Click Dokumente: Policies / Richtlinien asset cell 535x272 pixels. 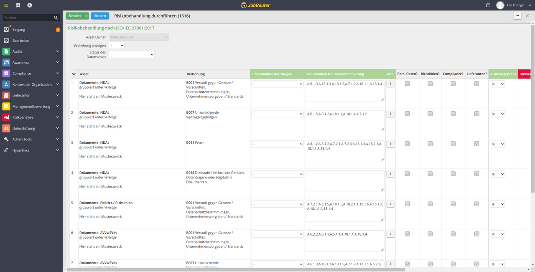pyautogui.click(x=132, y=214)
